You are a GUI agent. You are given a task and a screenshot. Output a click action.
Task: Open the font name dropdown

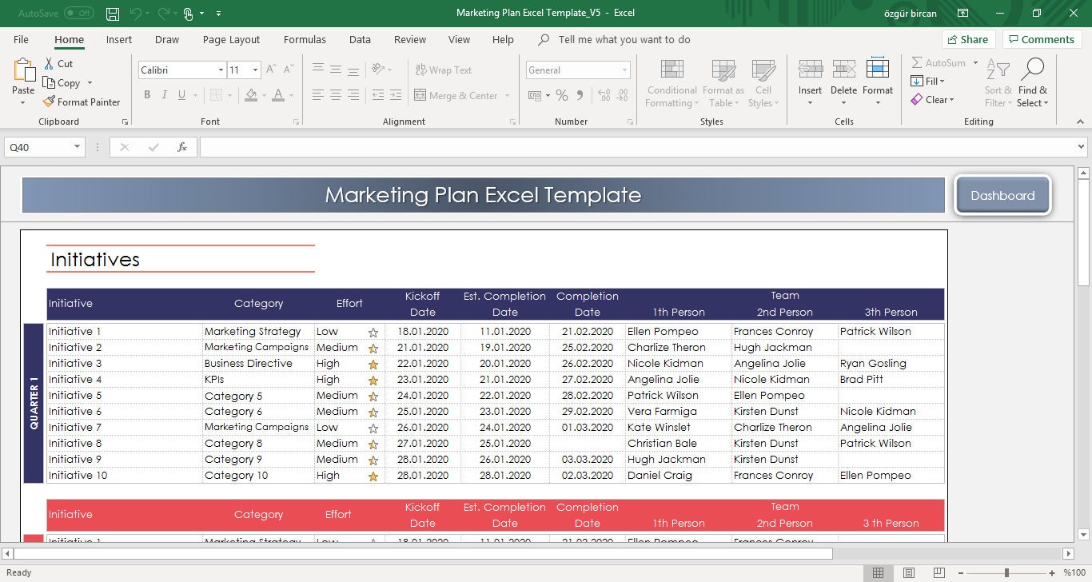(222, 70)
